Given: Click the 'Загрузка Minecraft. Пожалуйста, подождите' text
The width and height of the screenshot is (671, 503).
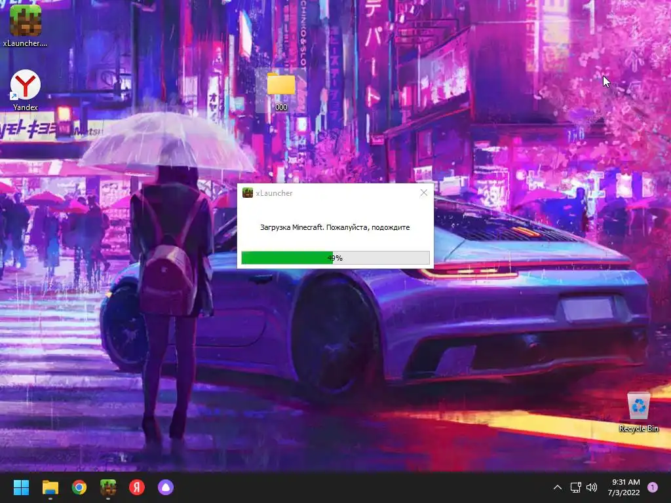Looking at the screenshot, I should (x=335, y=227).
